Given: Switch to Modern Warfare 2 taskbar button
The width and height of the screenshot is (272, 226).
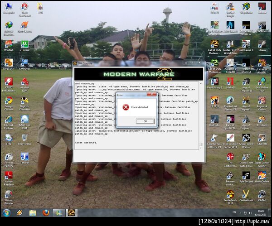Looking at the screenshot, I should (72, 213).
